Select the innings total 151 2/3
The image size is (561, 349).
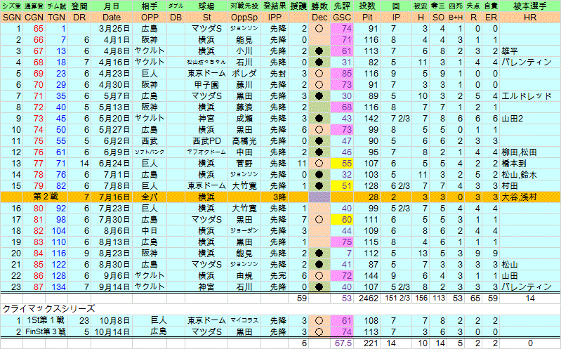(x=397, y=298)
